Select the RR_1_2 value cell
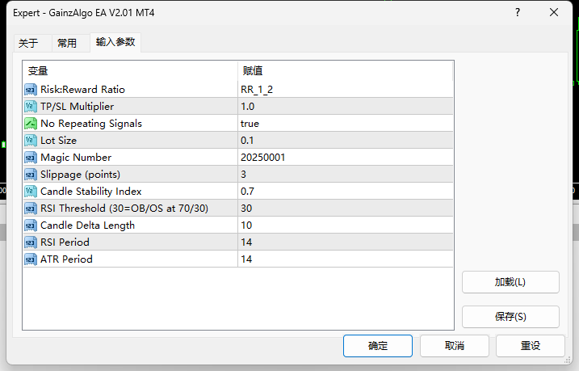This screenshot has height=371, width=579. 346,90
